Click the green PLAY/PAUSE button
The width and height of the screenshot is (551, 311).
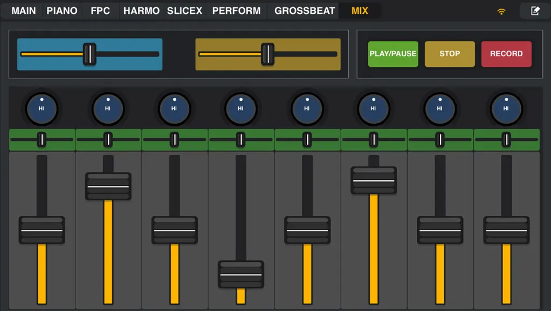pos(393,54)
